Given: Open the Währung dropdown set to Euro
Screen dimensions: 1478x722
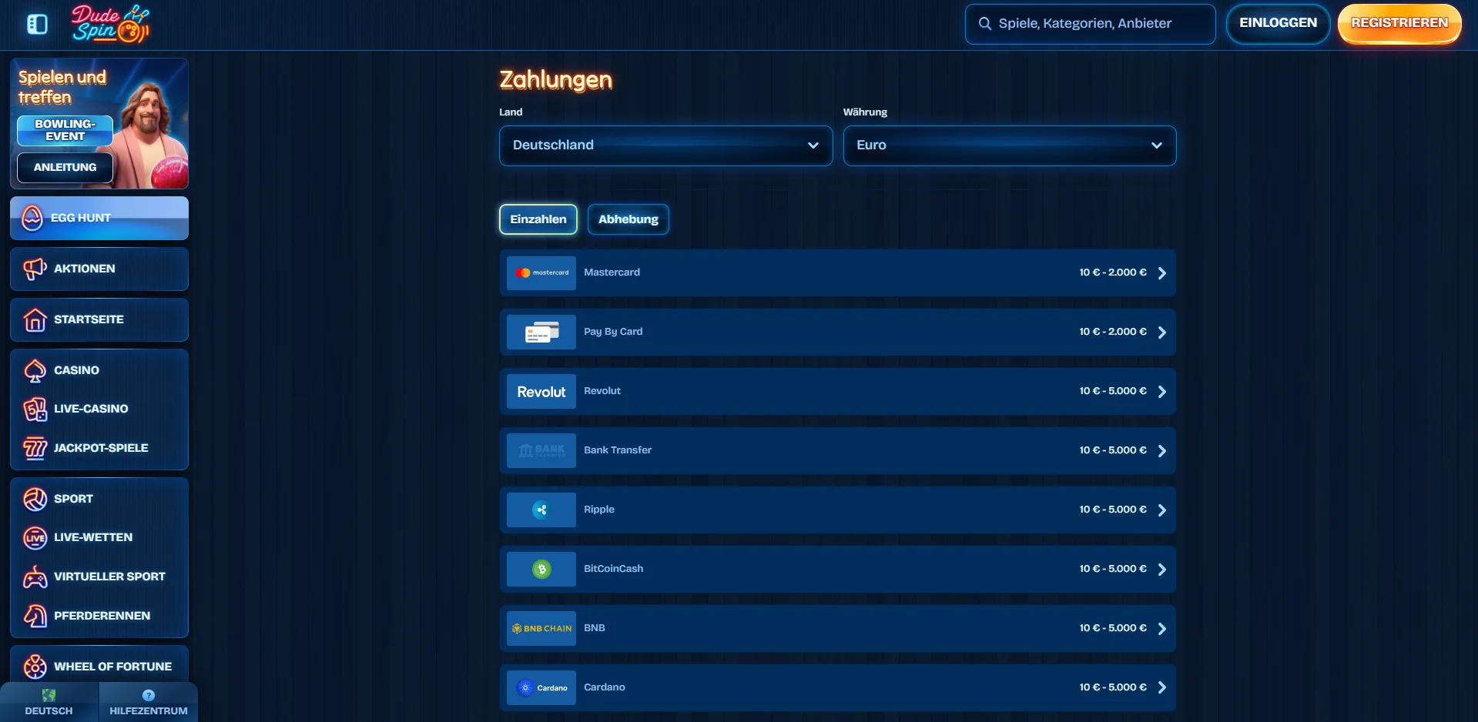Looking at the screenshot, I should (1009, 145).
